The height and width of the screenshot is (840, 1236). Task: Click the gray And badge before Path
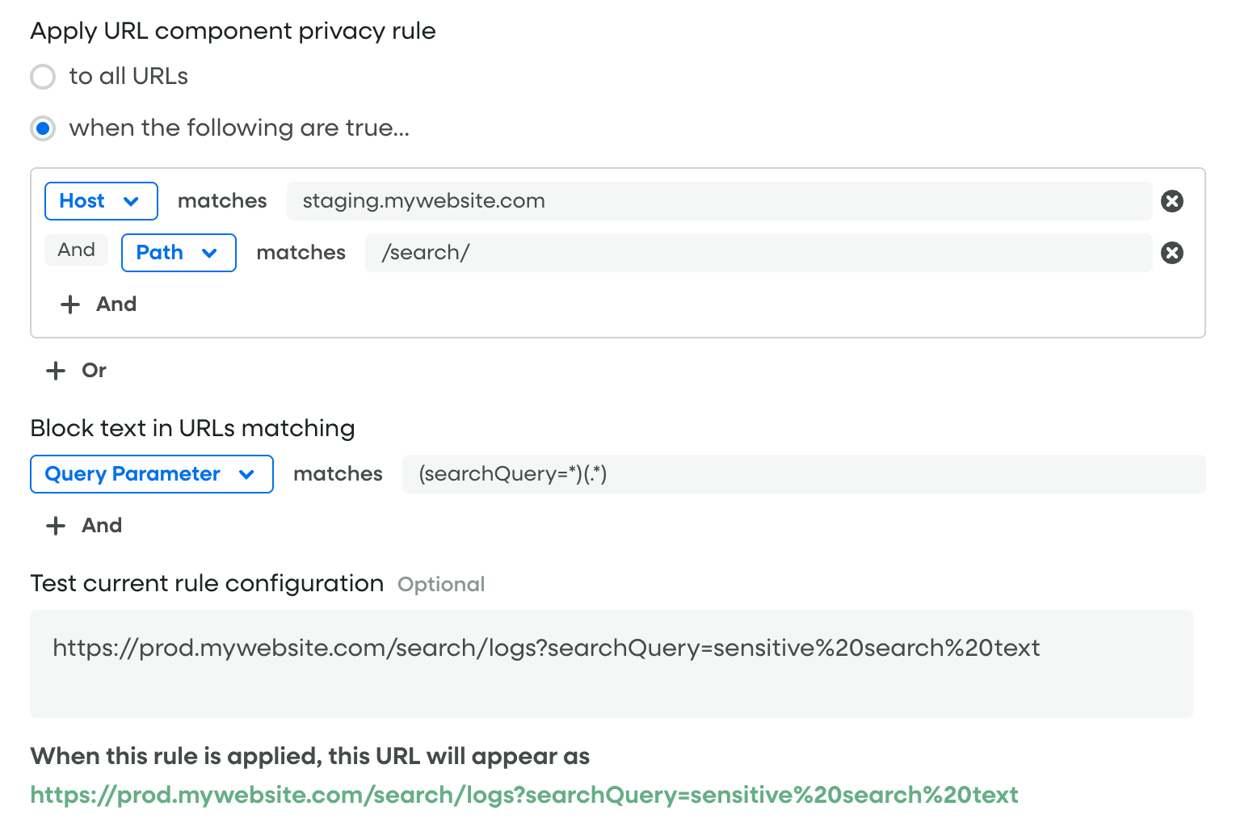76,250
